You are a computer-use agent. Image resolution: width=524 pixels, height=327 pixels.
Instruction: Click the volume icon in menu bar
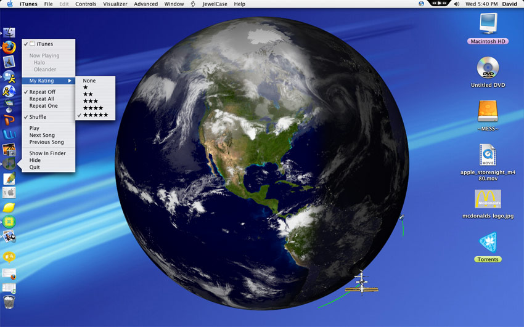tap(457, 4)
